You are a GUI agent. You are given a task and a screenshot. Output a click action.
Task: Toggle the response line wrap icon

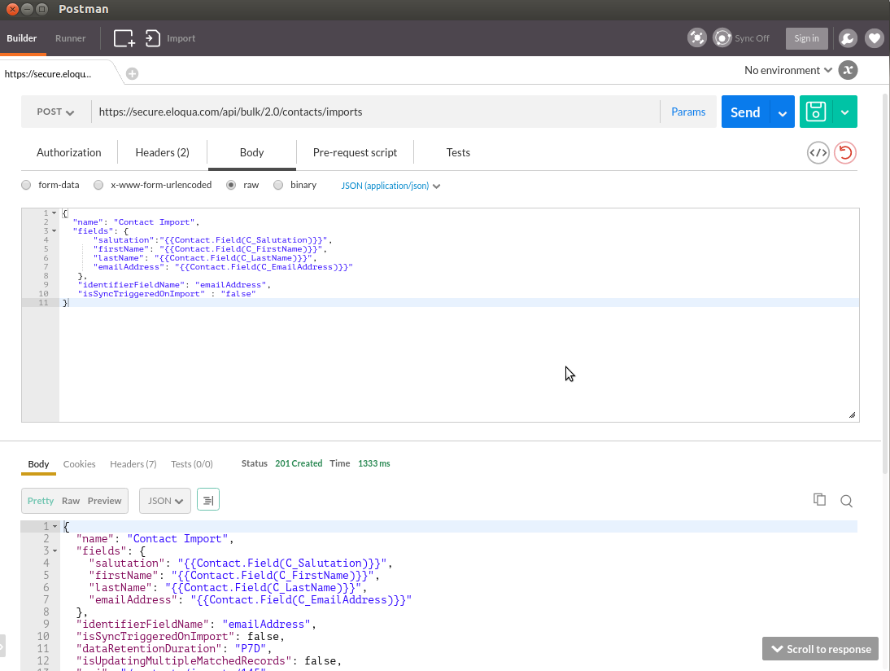tap(208, 501)
